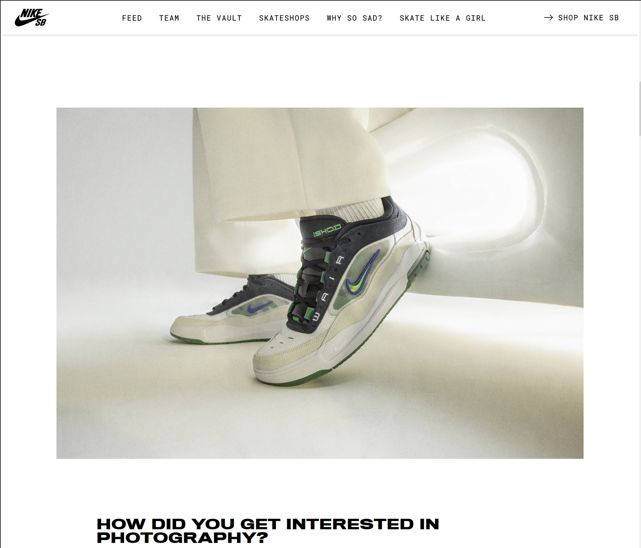This screenshot has height=548, width=641.
Task: Open the WHY SO SAD? page
Action: [355, 18]
